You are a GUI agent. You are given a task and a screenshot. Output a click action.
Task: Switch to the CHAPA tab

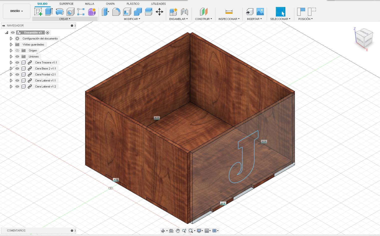click(x=110, y=4)
